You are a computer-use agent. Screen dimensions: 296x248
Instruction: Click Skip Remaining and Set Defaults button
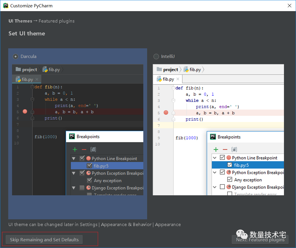tap(44, 240)
